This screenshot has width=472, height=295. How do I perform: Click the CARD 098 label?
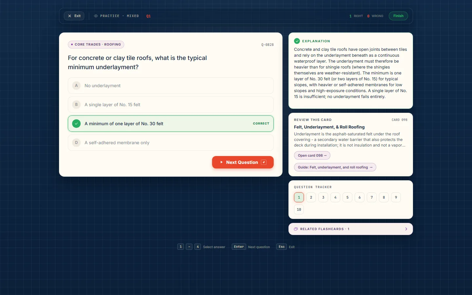coord(400,120)
